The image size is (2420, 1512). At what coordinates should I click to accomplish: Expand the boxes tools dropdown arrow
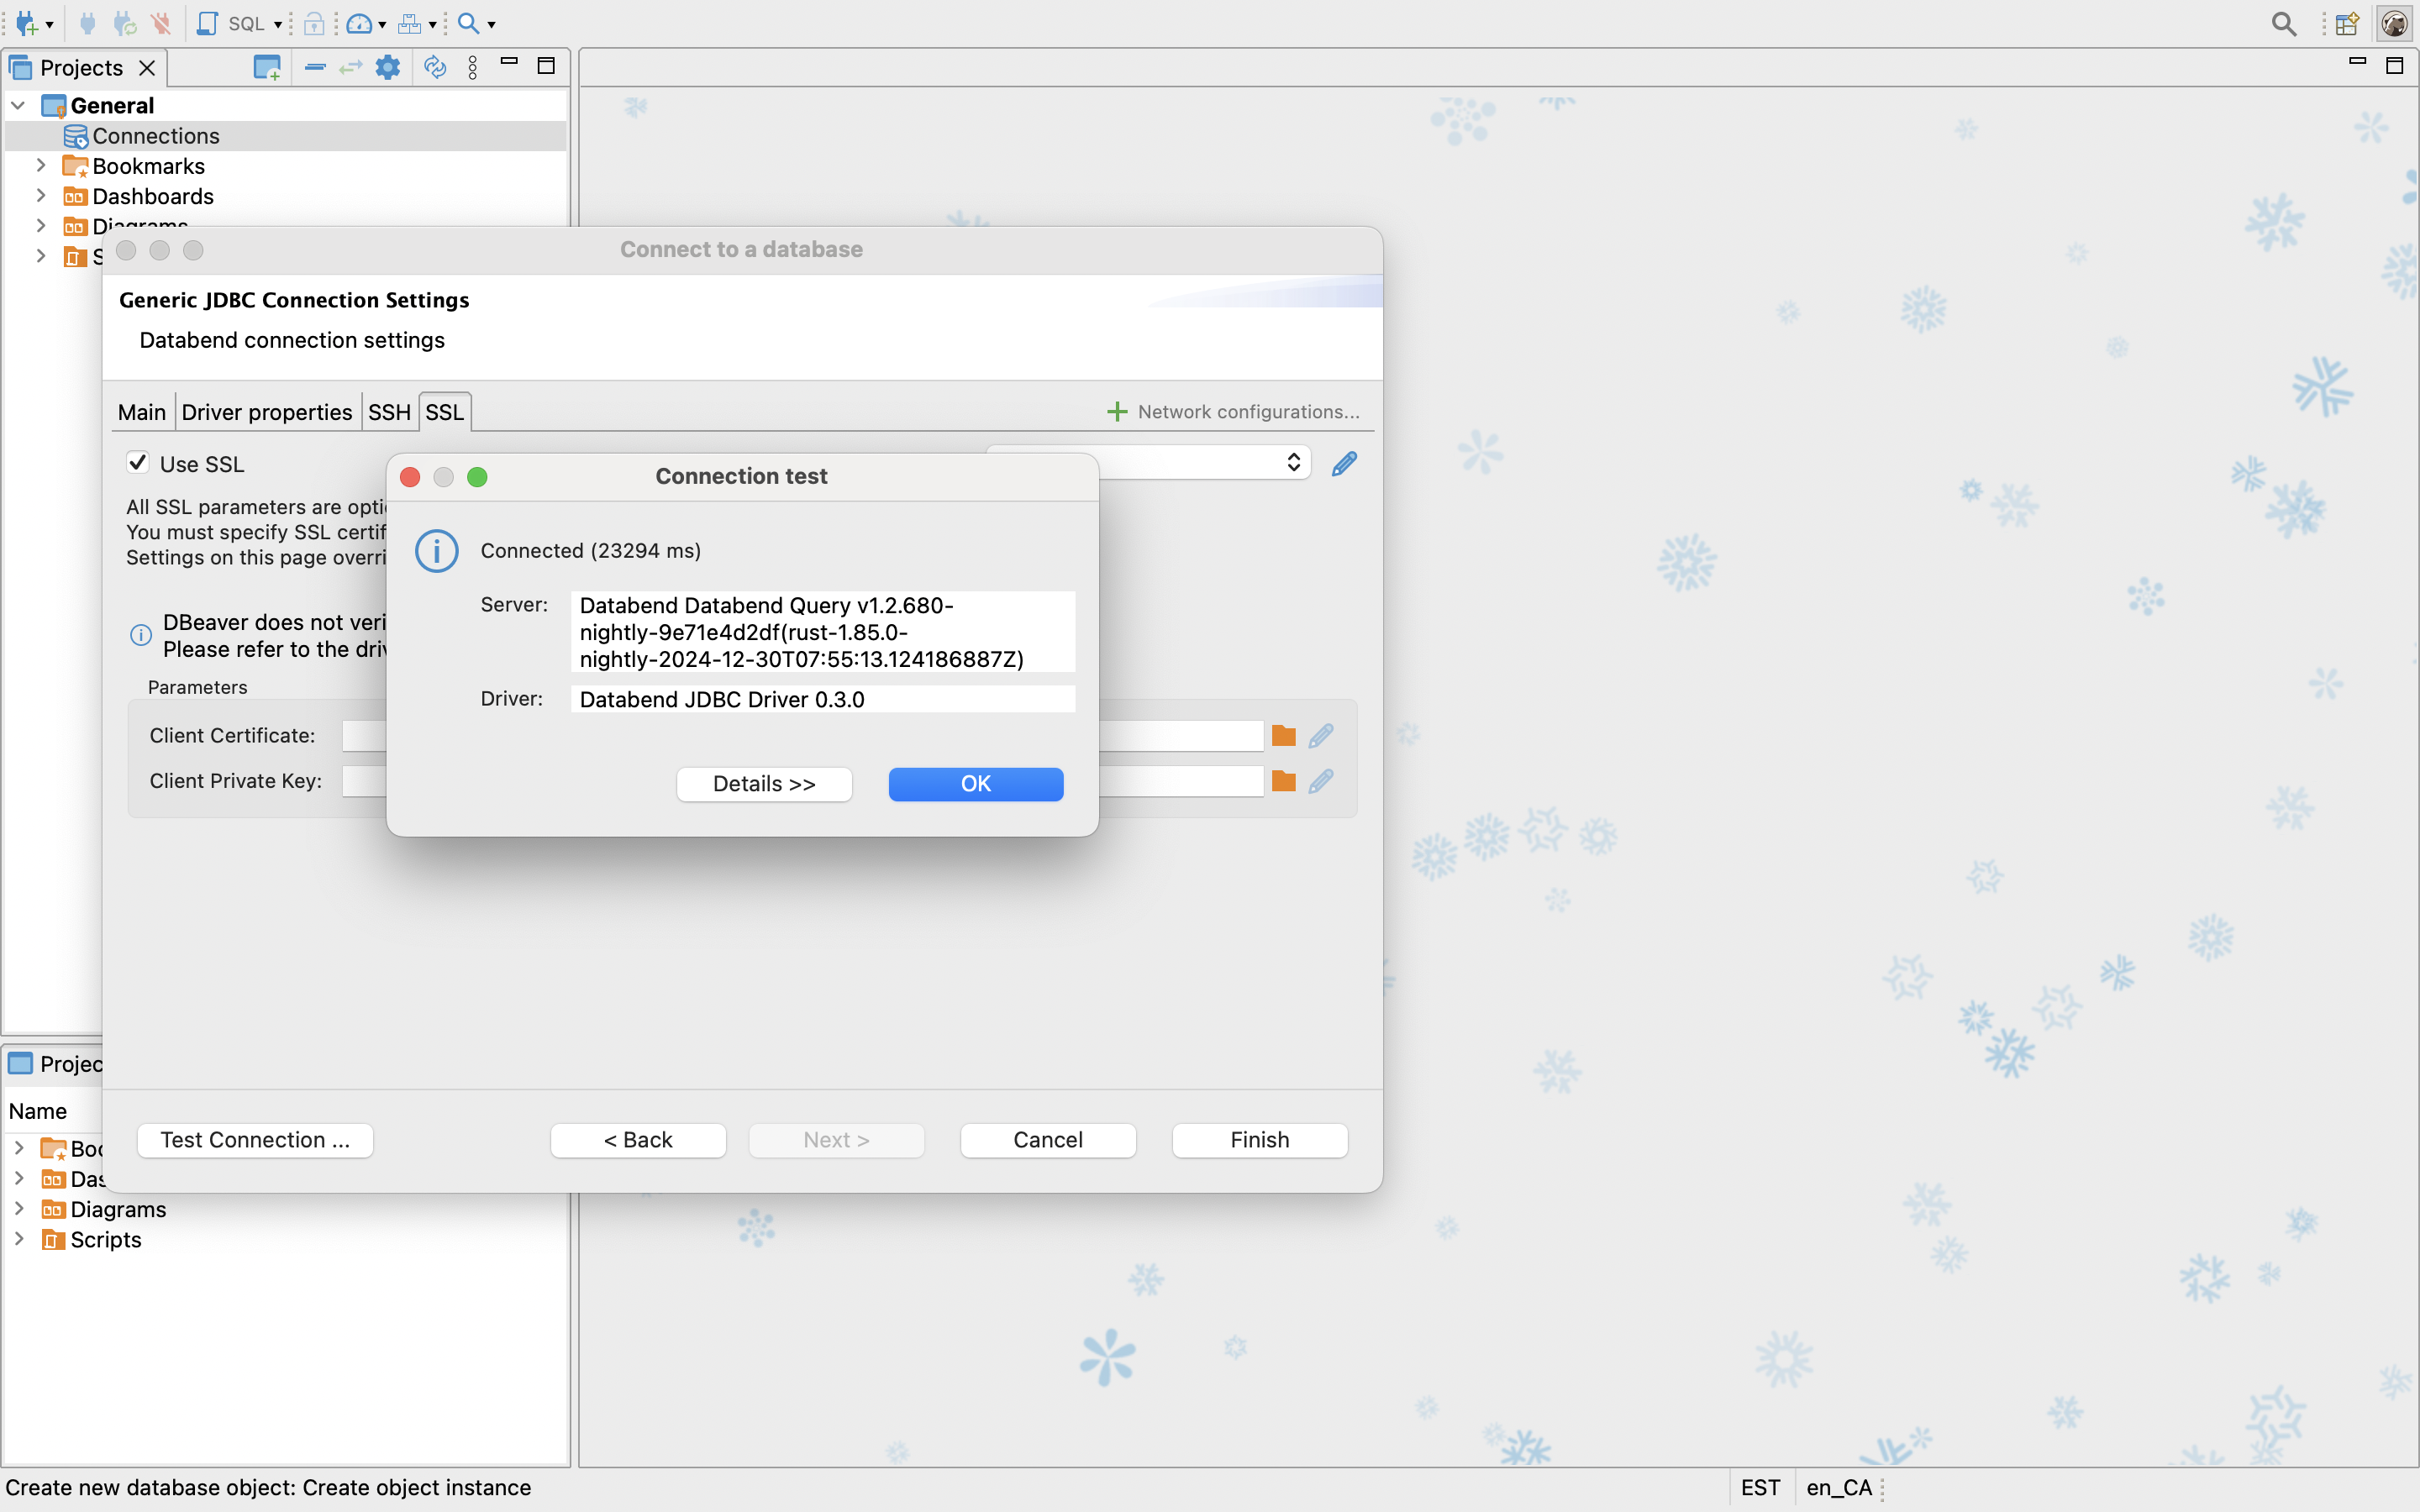click(x=432, y=25)
